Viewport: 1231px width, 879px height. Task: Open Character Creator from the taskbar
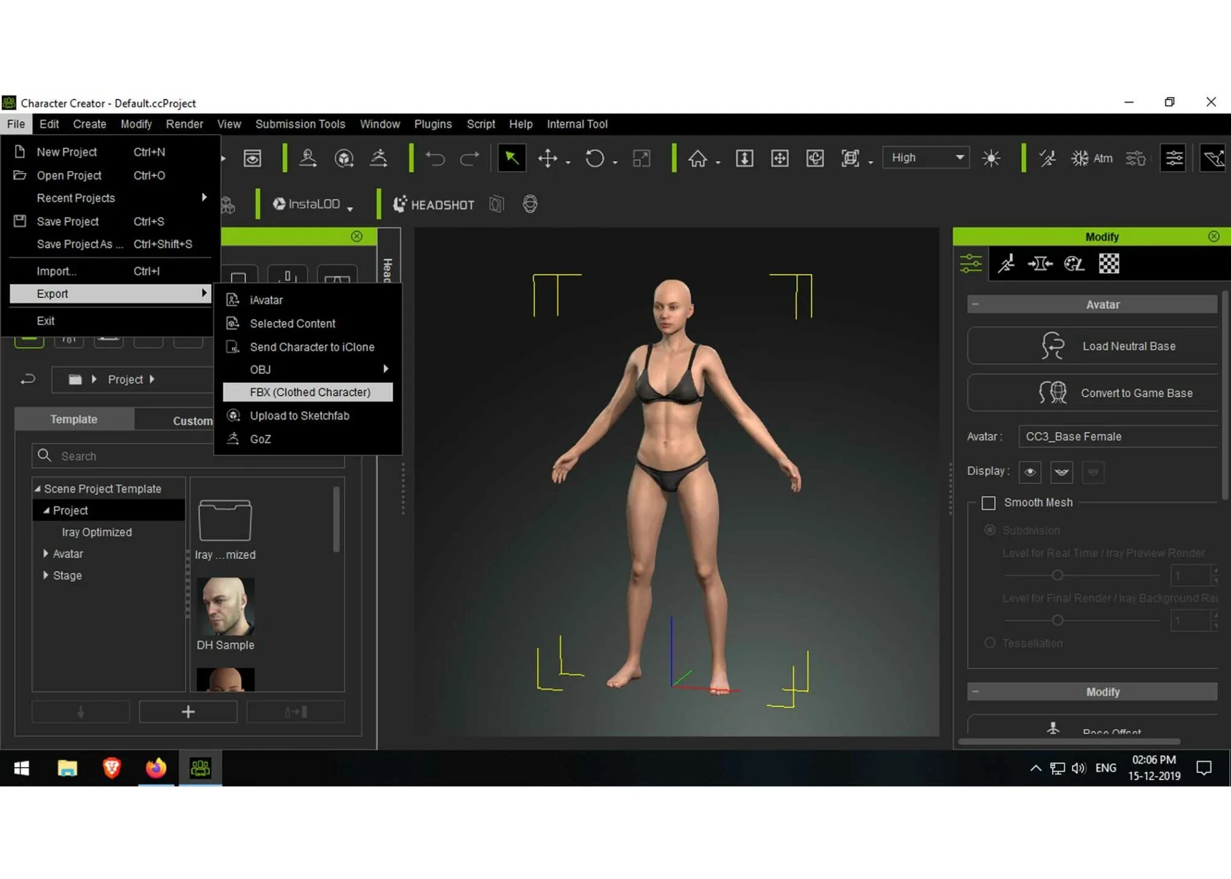click(200, 768)
